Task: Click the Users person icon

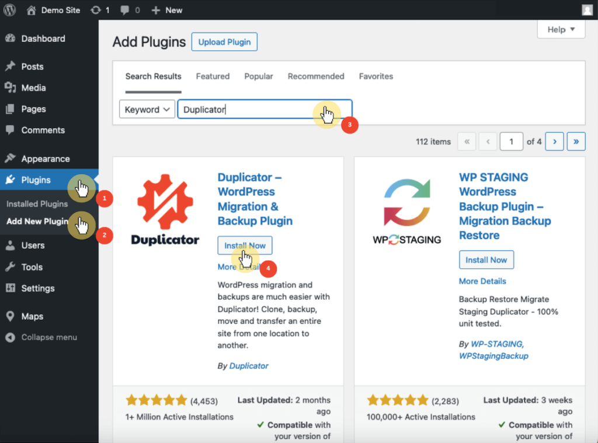Action: (x=11, y=245)
